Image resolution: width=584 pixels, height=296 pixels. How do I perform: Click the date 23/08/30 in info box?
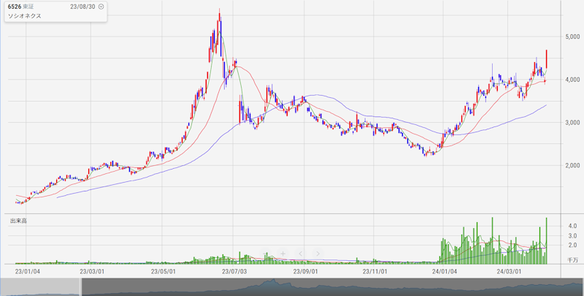pyautogui.click(x=83, y=7)
